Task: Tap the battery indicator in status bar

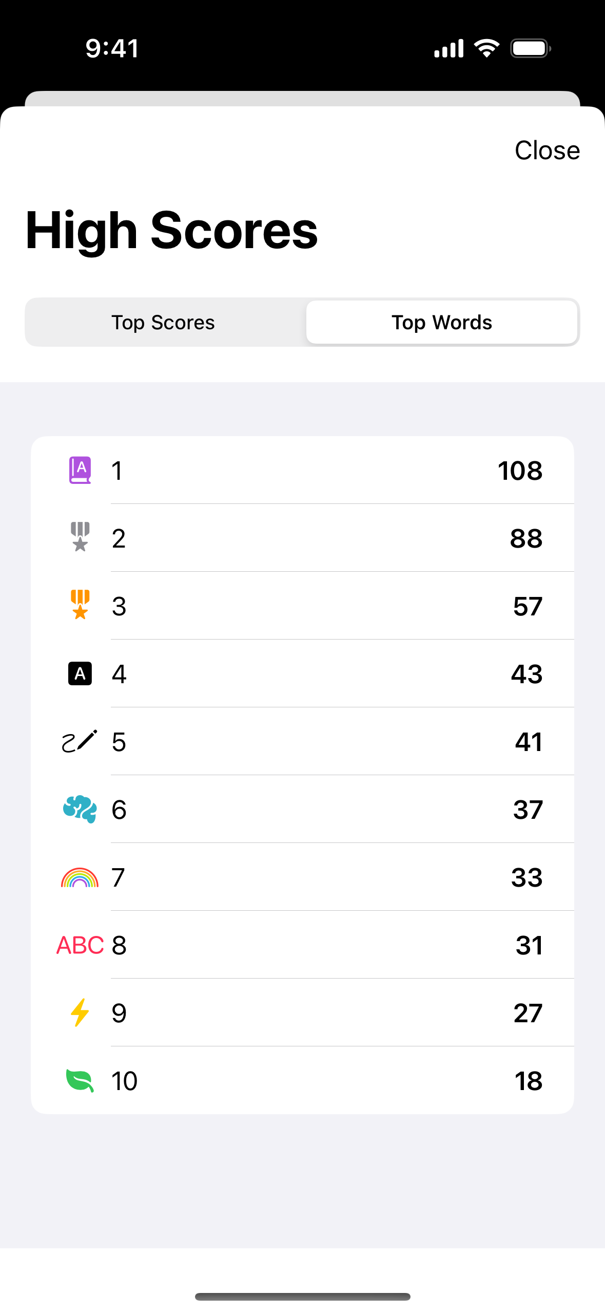Action: coord(530,48)
